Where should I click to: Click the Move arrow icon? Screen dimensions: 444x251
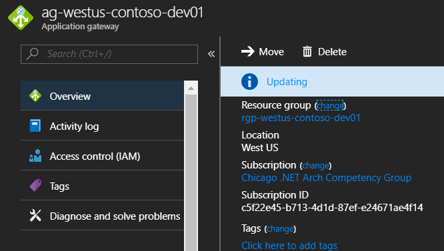248,51
